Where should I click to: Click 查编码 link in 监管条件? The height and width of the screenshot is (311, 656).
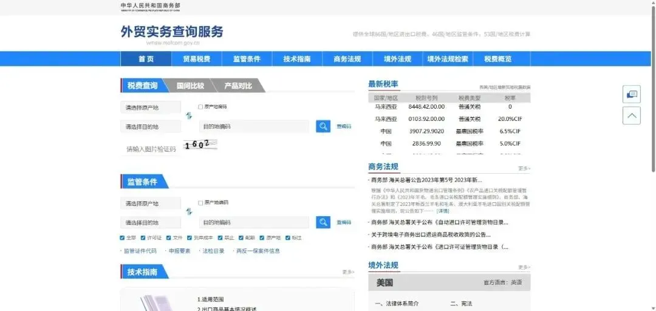tap(344, 223)
